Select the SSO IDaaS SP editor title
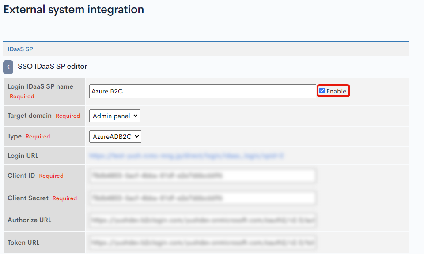 (51, 67)
